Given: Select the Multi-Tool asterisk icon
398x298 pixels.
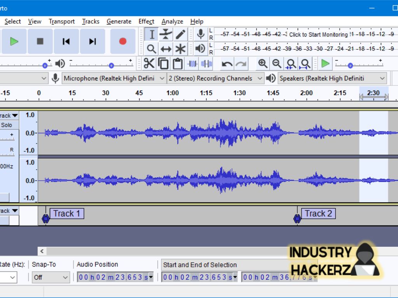Looking at the screenshot, I should coord(180,49).
